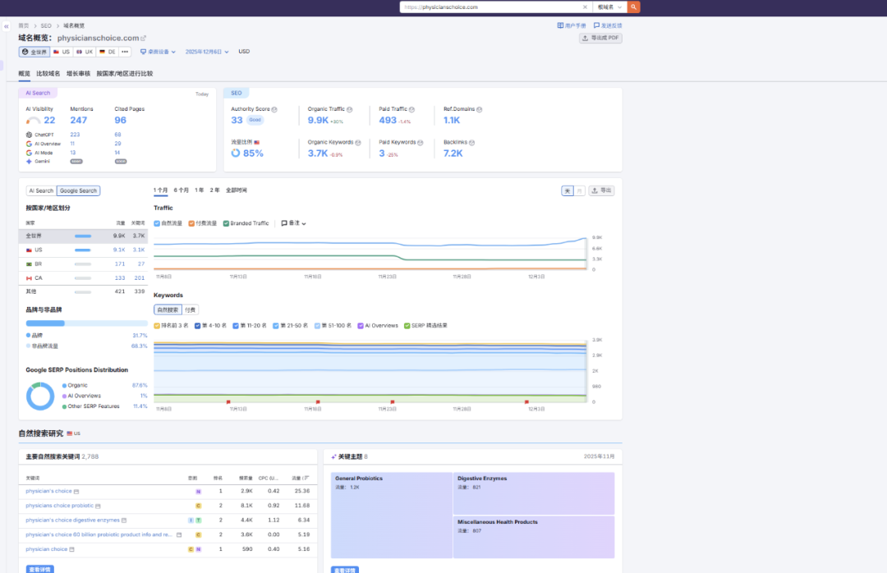Image resolution: width=887 pixels, height=573 pixels.
Task: Select the US database button
Action: [62, 52]
